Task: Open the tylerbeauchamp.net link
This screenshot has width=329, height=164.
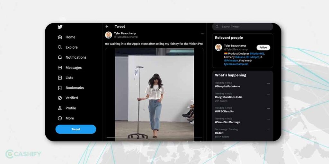Action: (236, 64)
